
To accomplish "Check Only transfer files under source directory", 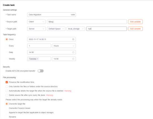I will (x=7, y=86).
